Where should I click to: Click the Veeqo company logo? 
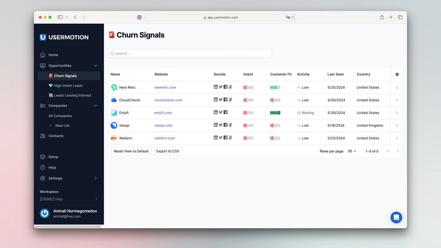click(114, 125)
